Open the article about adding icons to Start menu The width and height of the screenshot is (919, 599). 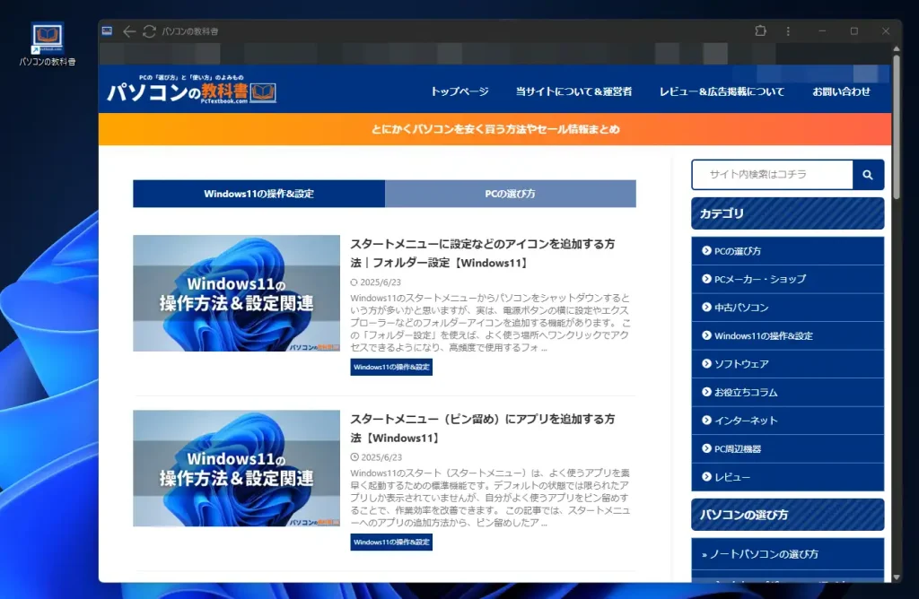point(483,254)
